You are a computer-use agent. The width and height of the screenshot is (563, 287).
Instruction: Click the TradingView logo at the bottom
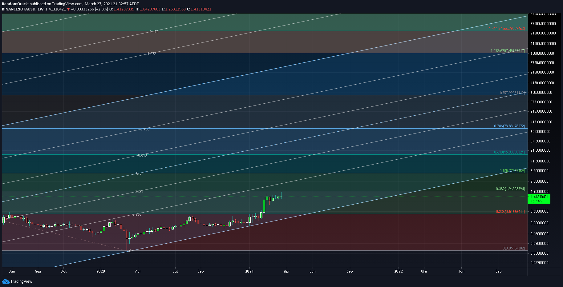(x=17, y=281)
